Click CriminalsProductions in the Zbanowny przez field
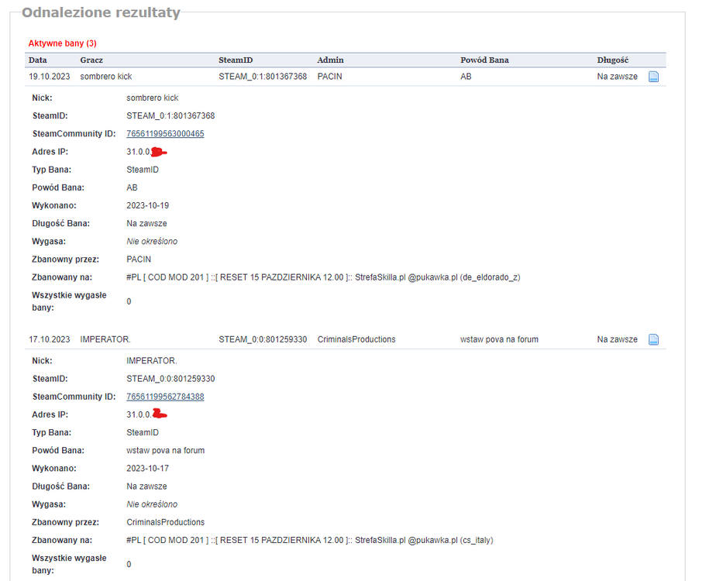Image resolution: width=702 pixels, height=581 pixels. pos(165,522)
